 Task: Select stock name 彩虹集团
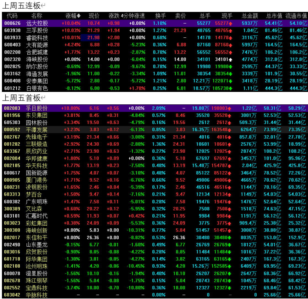coord(36,223)
